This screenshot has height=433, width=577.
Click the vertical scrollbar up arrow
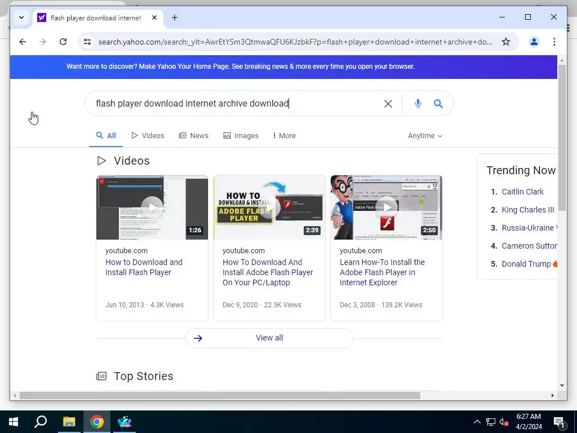tap(562, 60)
